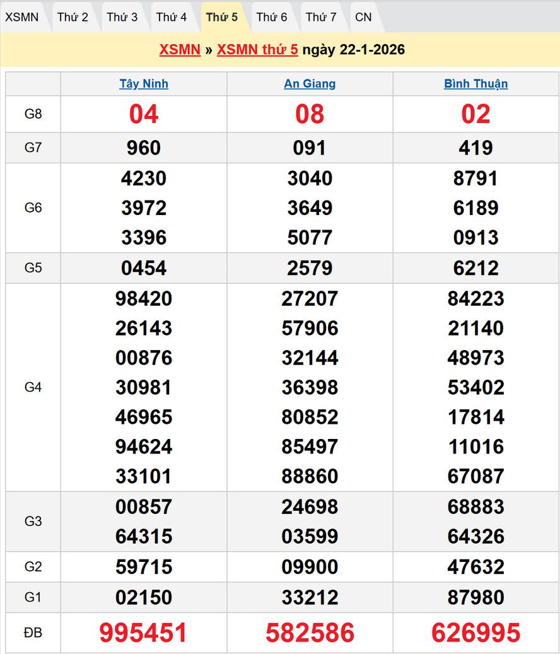This screenshot has height=654, width=560.
Task: Switch to the Thứ 2 tab
Action: pyautogui.click(x=73, y=17)
